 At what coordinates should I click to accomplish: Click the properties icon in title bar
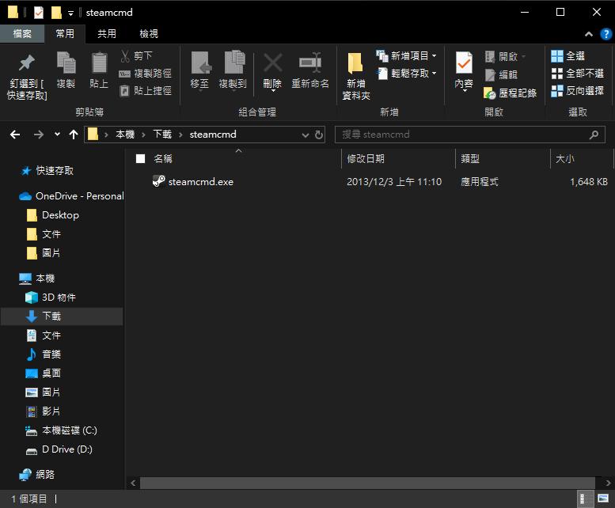pyautogui.click(x=39, y=13)
